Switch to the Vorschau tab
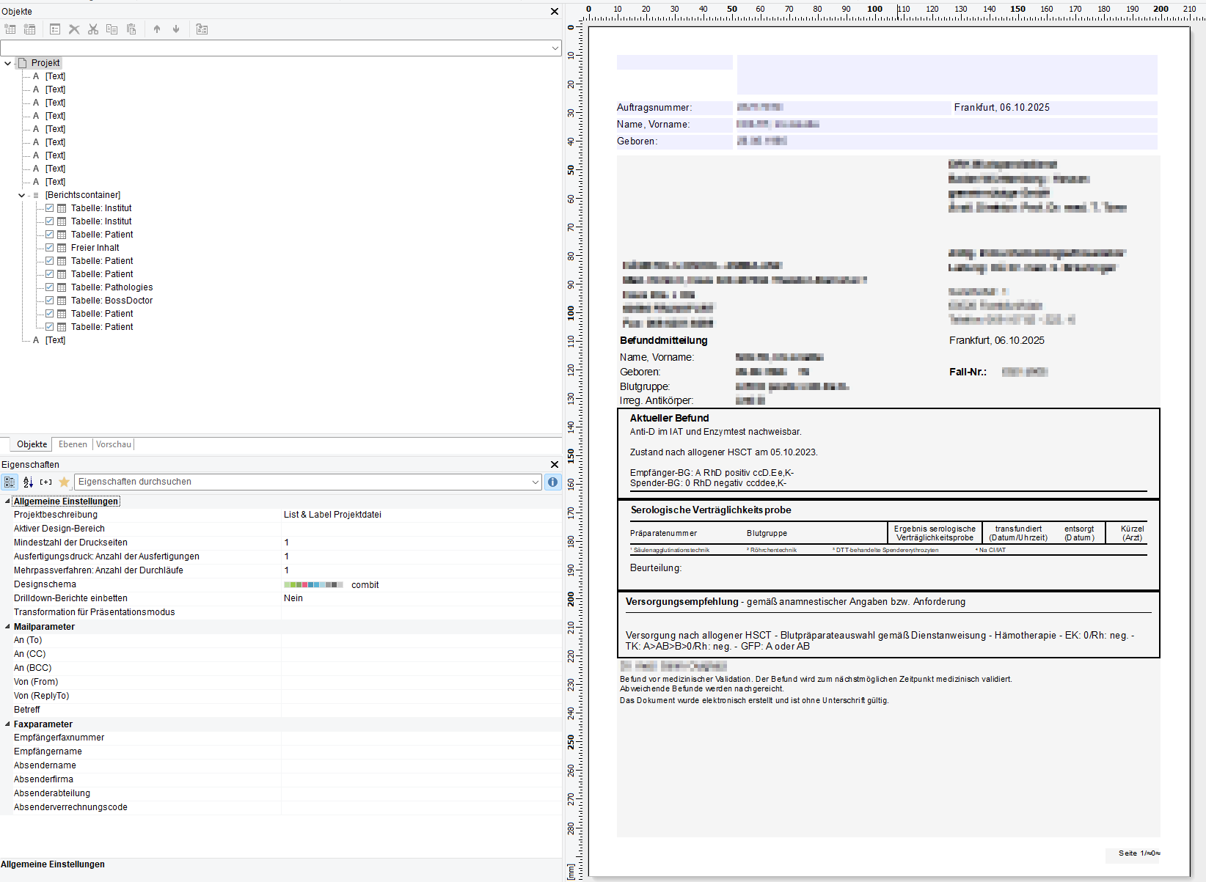 (x=113, y=444)
